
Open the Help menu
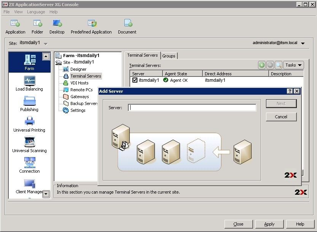click(x=54, y=12)
